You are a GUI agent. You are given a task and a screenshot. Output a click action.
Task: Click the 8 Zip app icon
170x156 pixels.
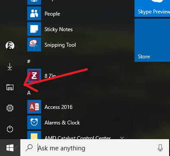coord(34,76)
